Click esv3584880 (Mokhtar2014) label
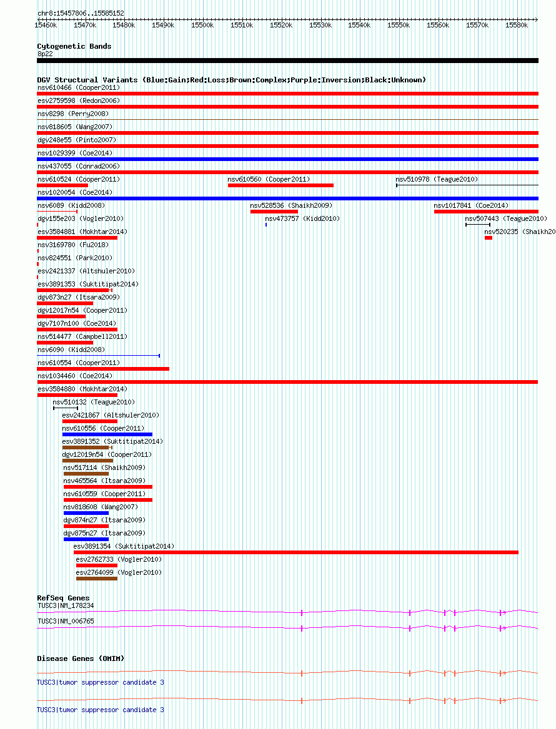The height and width of the screenshot is (729, 556). tap(82, 389)
